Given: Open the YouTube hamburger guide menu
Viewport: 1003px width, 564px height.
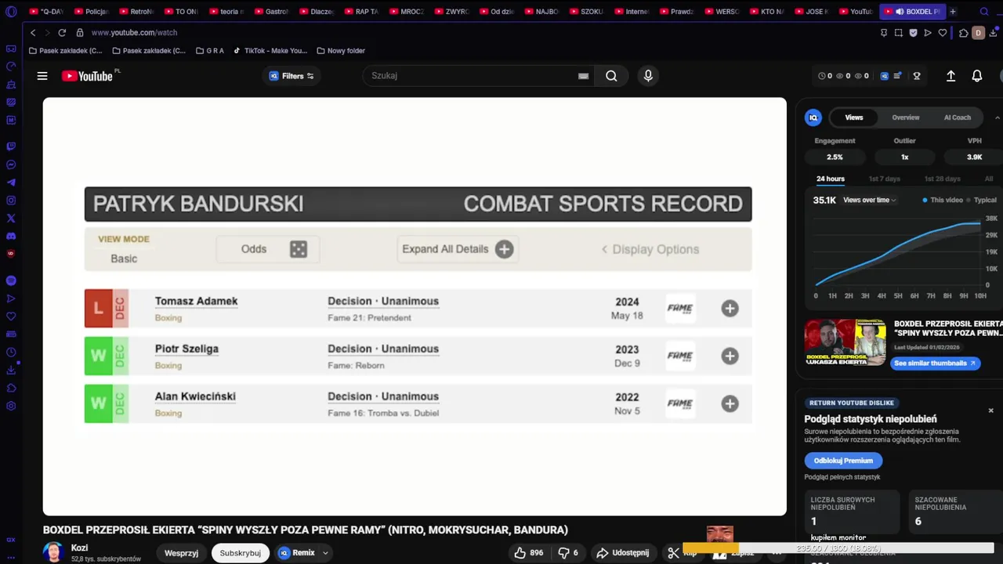Looking at the screenshot, I should (x=42, y=76).
